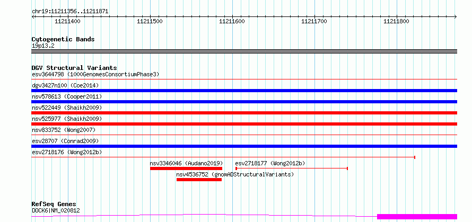Click the thin red esv3644798 line
472x222 pixels.
point(244,79)
